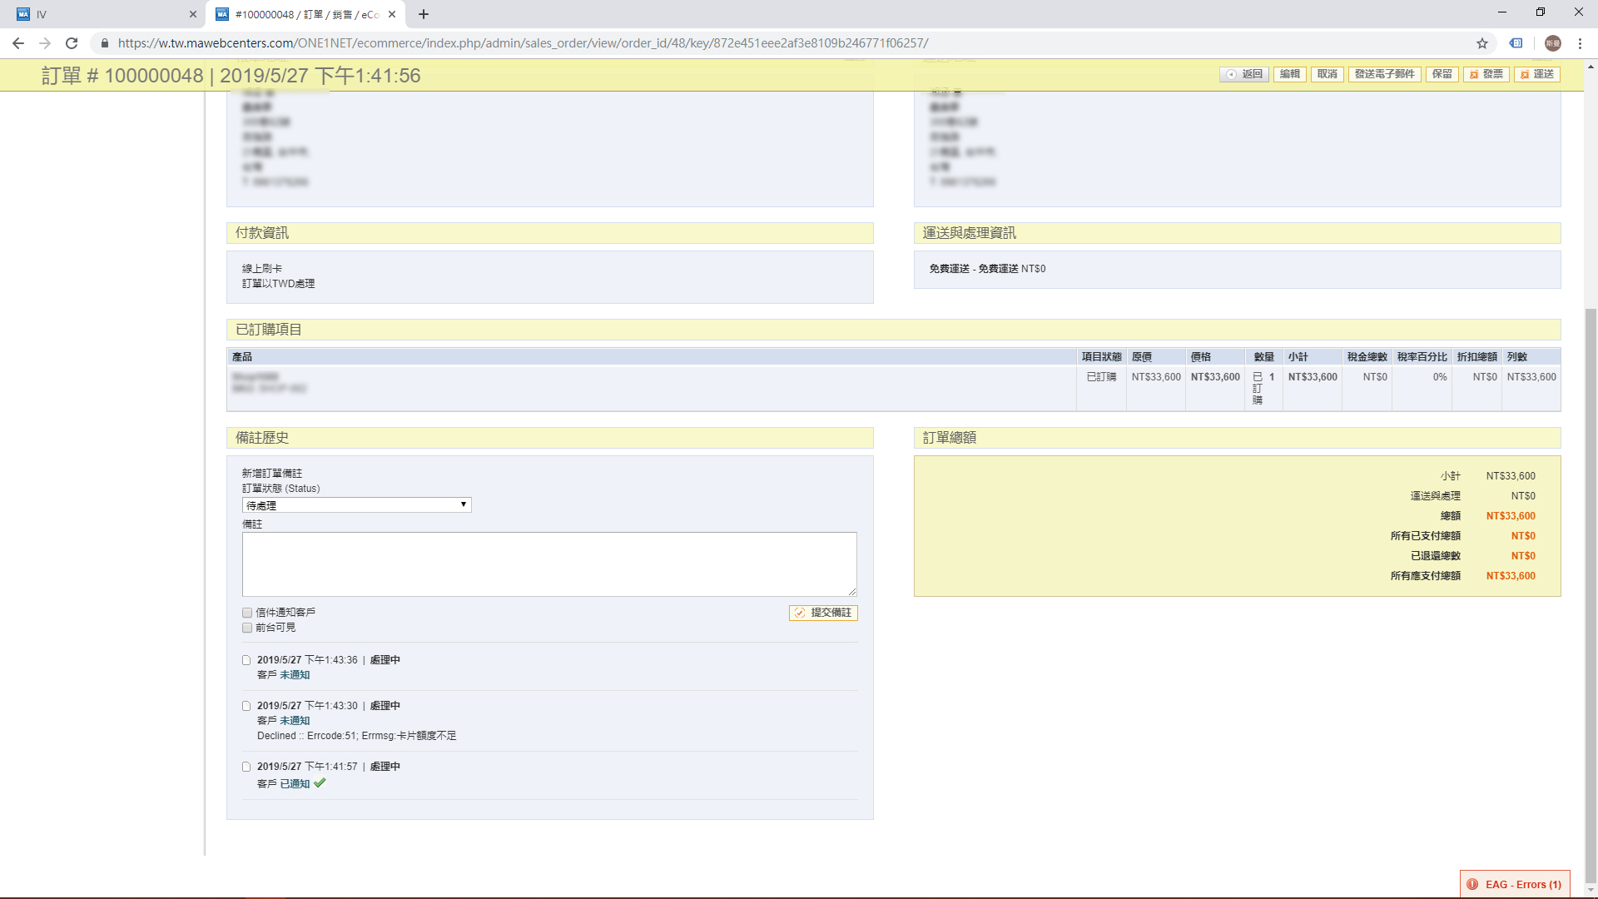Click the browser forward arrow

click(45, 43)
